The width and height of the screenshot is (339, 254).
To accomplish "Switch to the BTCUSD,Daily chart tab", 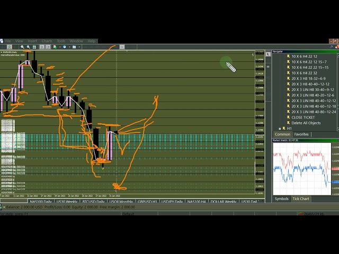I will click(93, 202).
